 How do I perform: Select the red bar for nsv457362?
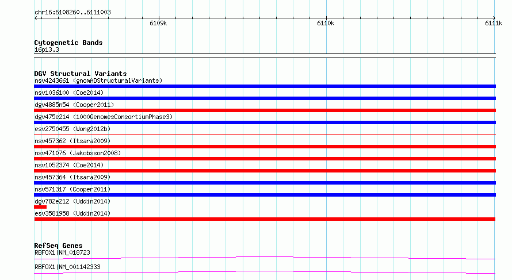tap(265, 147)
